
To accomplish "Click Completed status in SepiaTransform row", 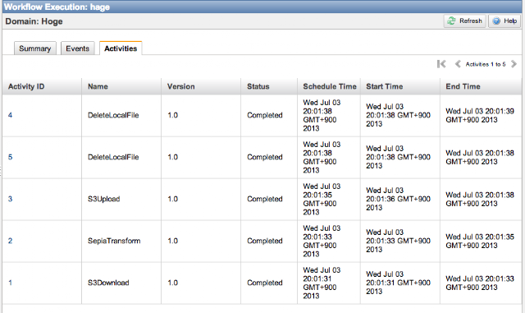I will (265, 241).
